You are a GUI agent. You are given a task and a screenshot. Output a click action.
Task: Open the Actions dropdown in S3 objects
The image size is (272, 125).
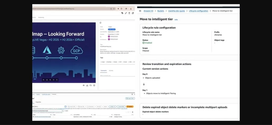[x=112, y=107]
